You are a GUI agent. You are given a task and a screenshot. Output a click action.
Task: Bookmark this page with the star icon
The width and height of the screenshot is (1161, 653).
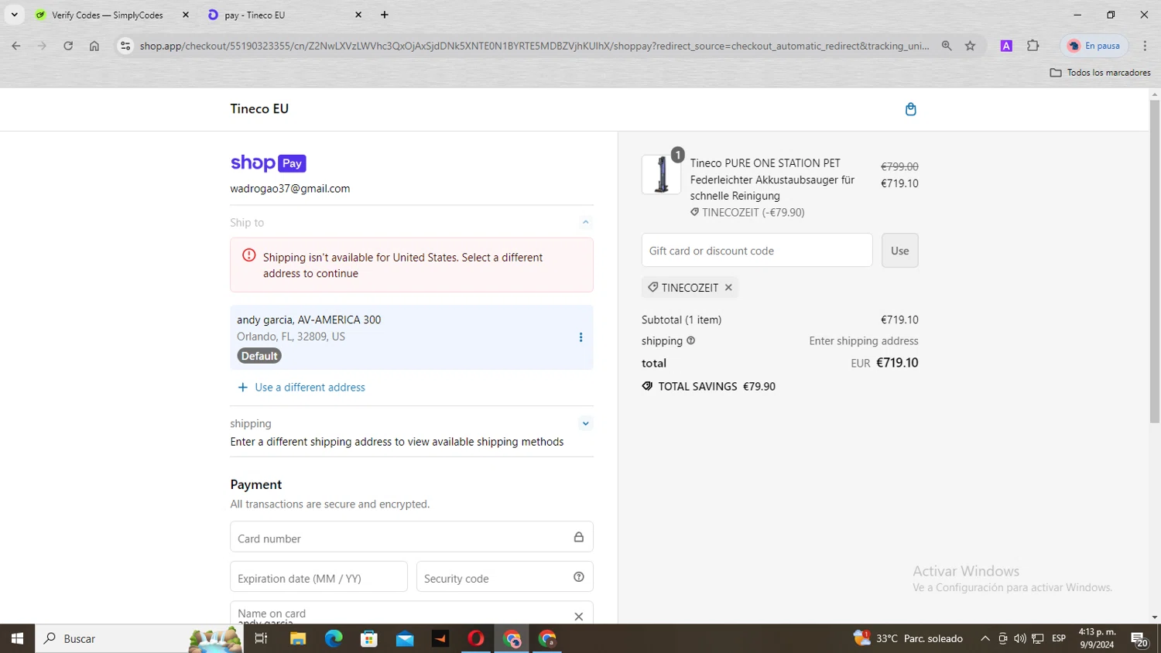(970, 46)
